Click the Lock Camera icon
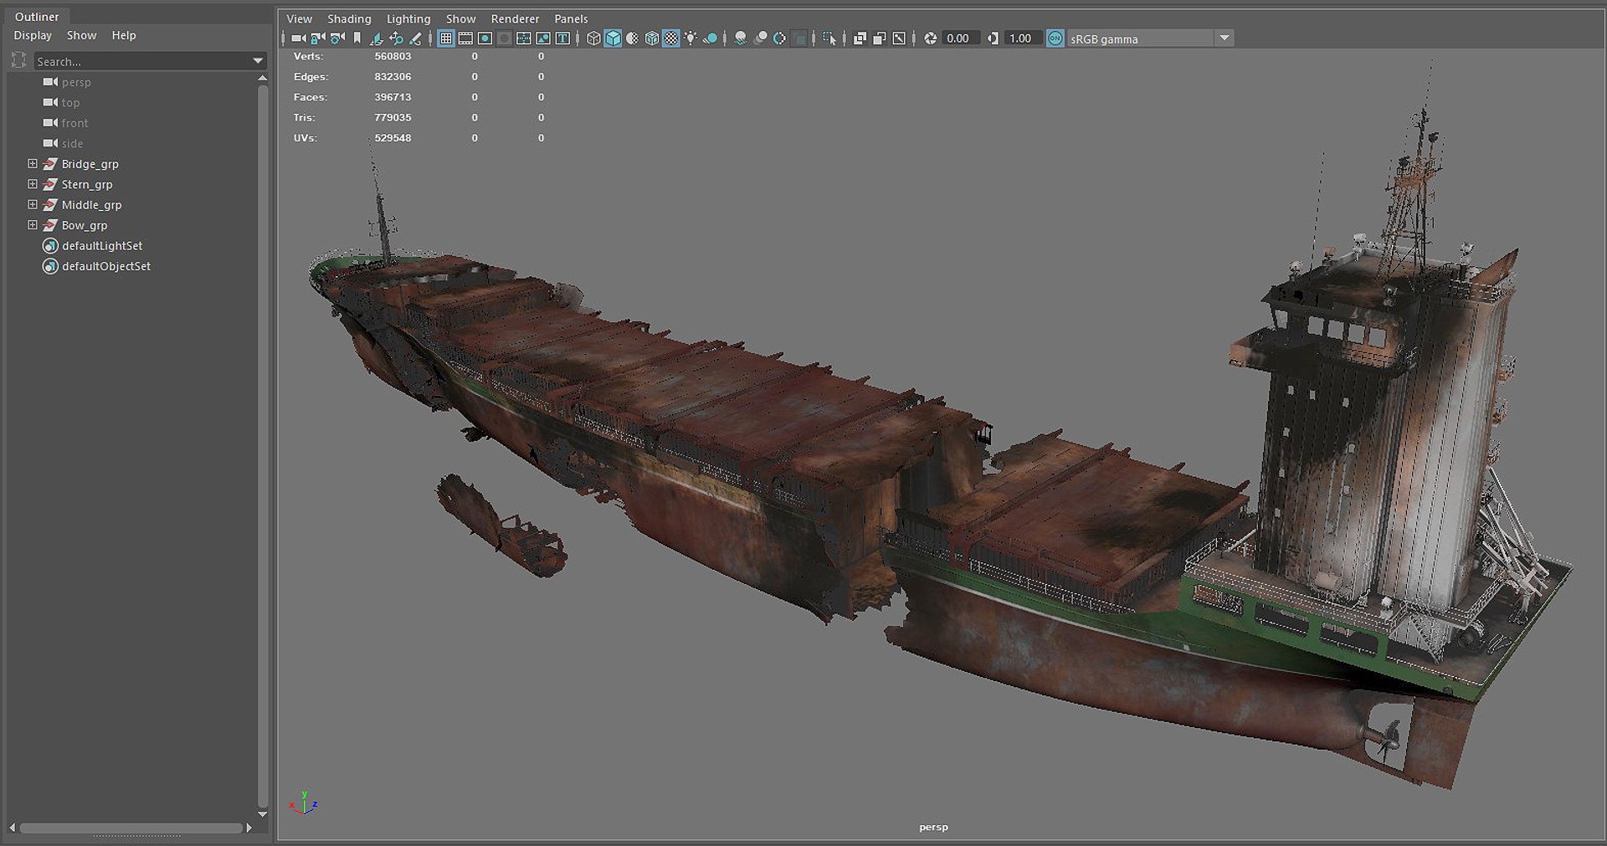Viewport: 1607px width, 846px height. coord(318,38)
